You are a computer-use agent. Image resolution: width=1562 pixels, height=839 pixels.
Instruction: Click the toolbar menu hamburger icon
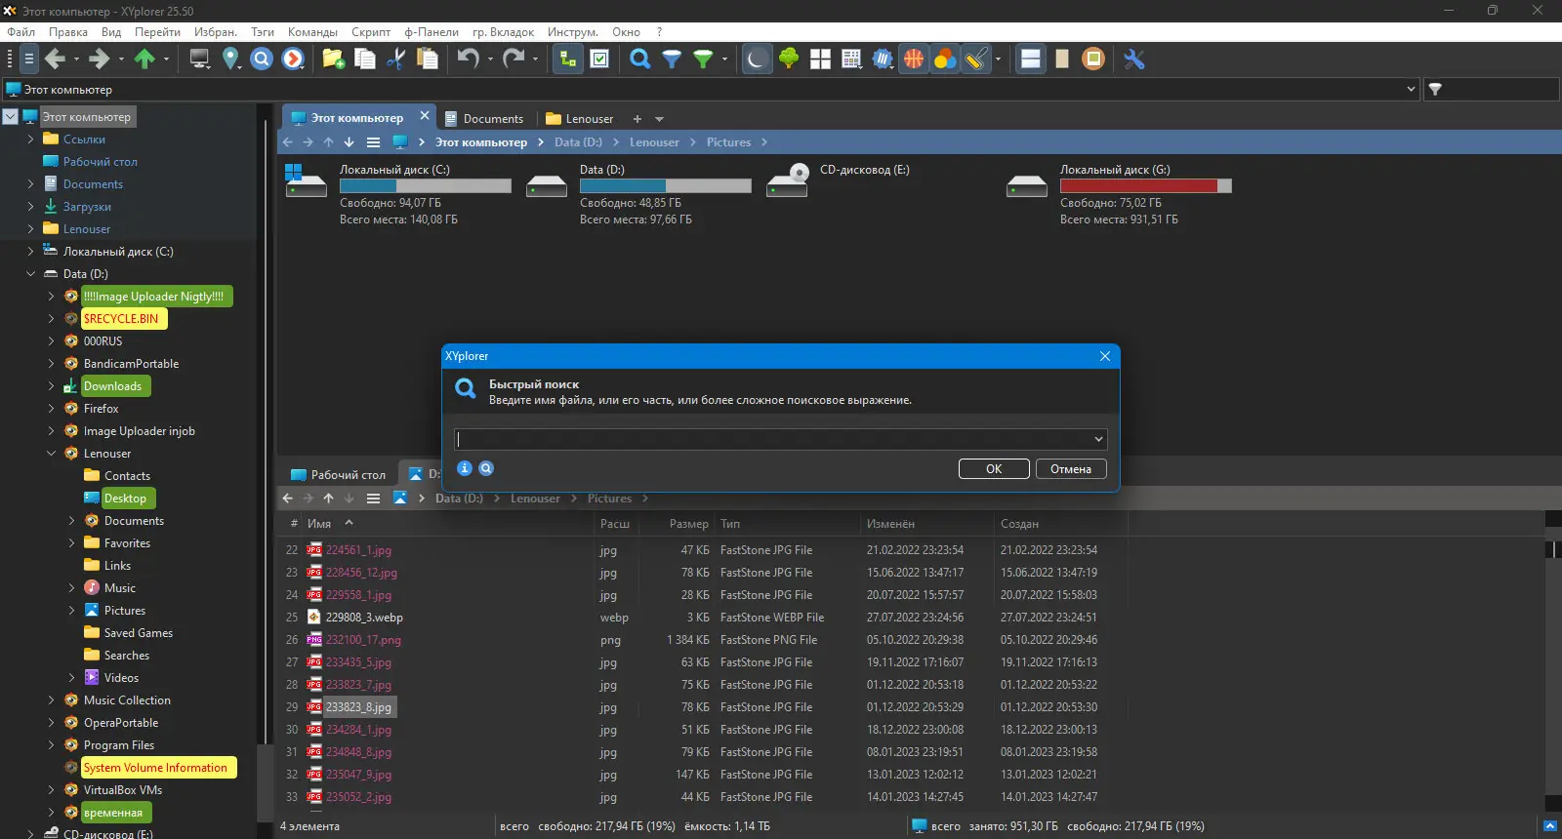(x=29, y=60)
